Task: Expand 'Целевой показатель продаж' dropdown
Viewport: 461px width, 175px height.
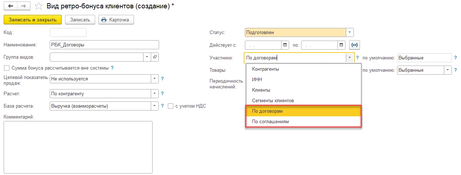Action: click(155, 79)
